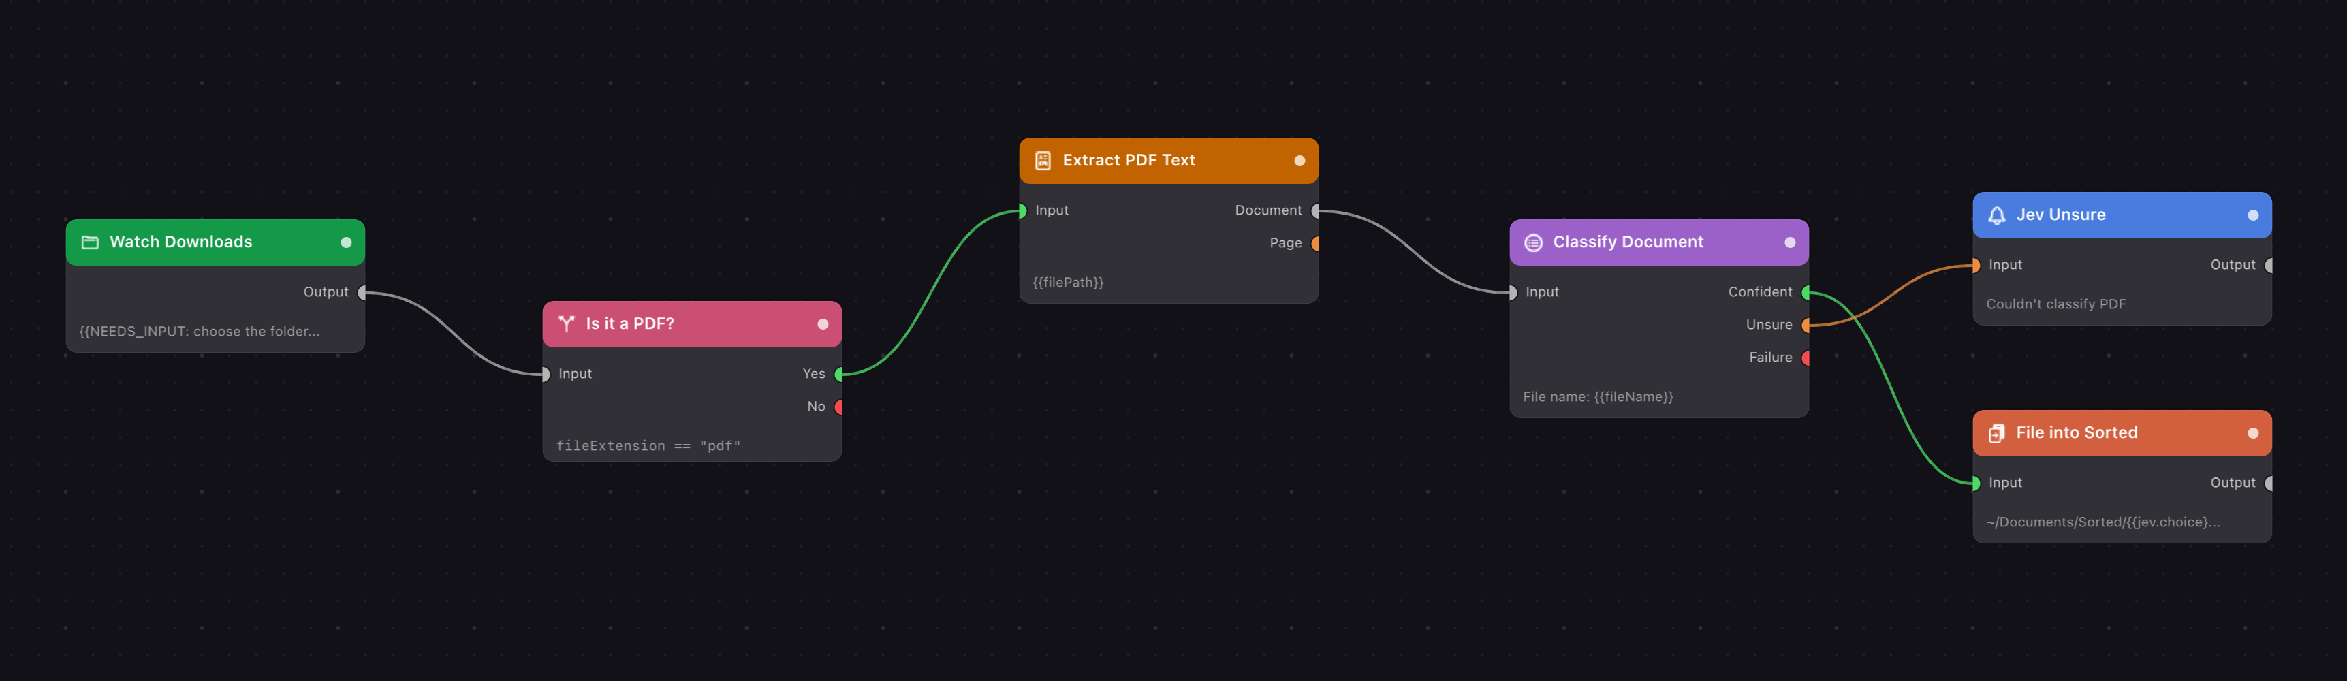Click the red No output port

840,407
